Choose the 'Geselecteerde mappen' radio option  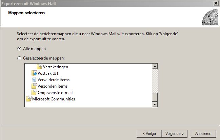pos(19,58)
